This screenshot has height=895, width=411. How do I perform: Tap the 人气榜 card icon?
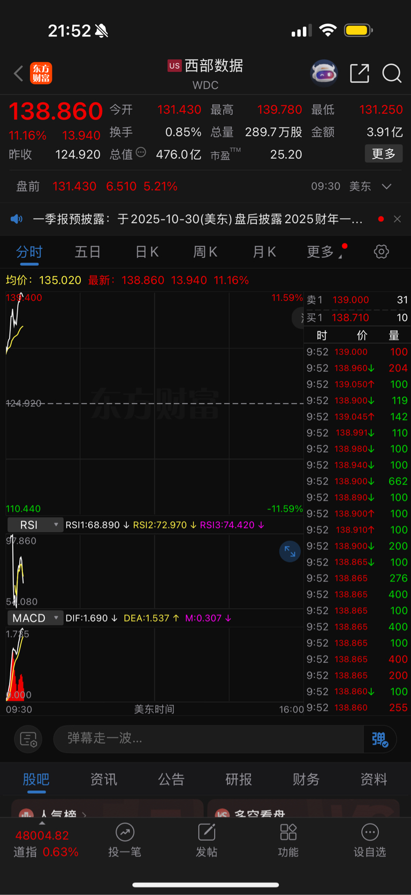pos(26,814)
